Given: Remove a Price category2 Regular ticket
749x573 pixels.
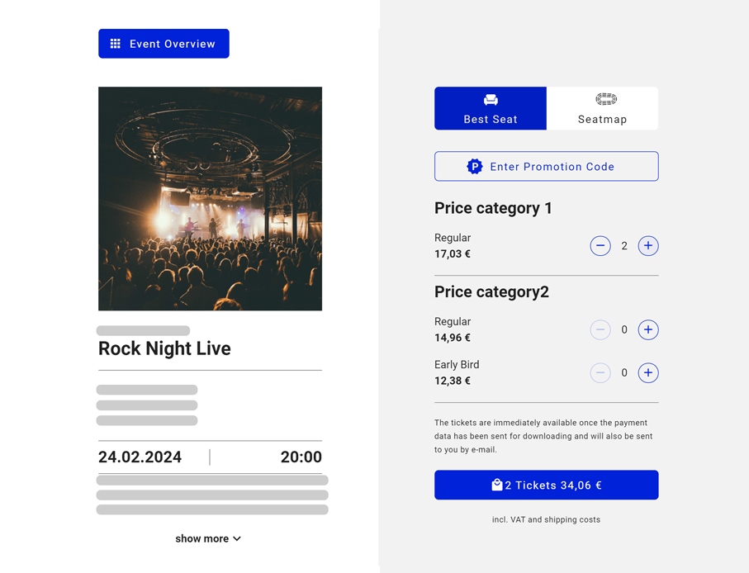Looking at the screenshot, I should 600,330.
